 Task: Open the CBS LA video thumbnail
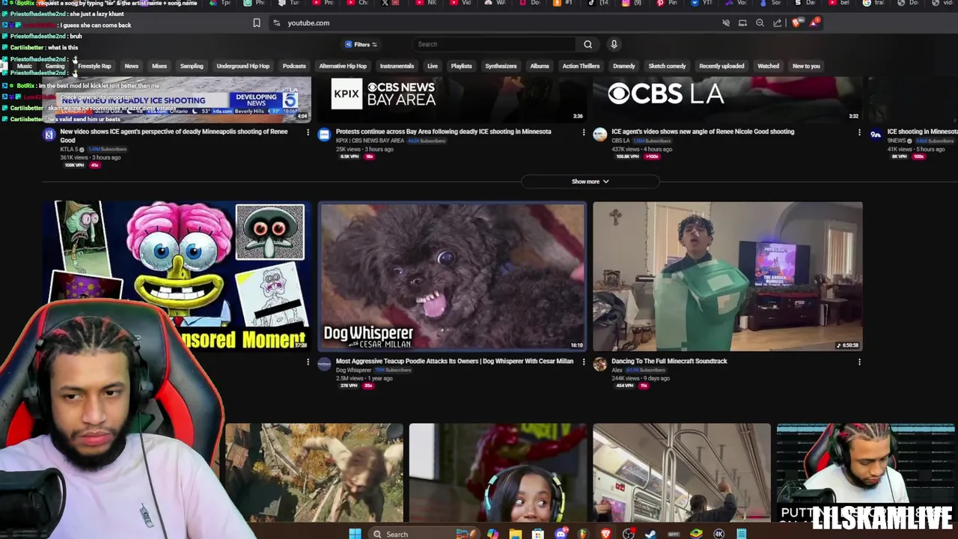(x=727, y=100)
